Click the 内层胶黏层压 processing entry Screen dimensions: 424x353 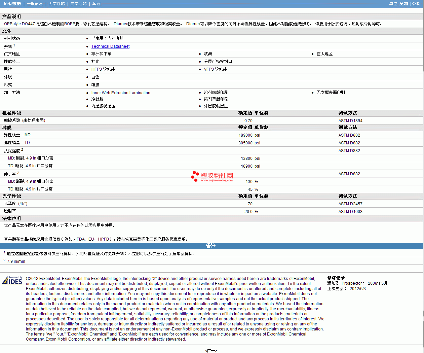pos(104,106)
